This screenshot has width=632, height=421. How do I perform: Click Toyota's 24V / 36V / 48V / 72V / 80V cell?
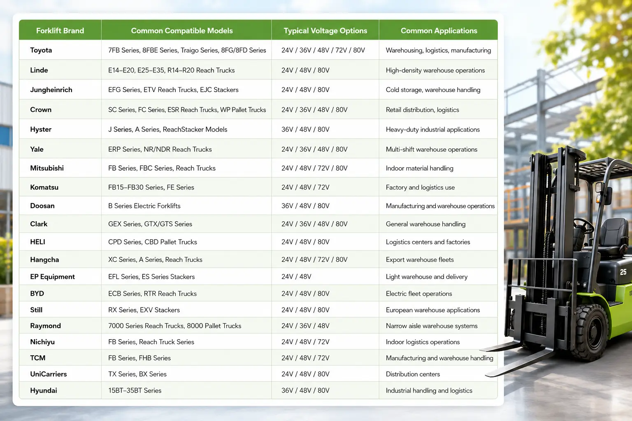325,50
